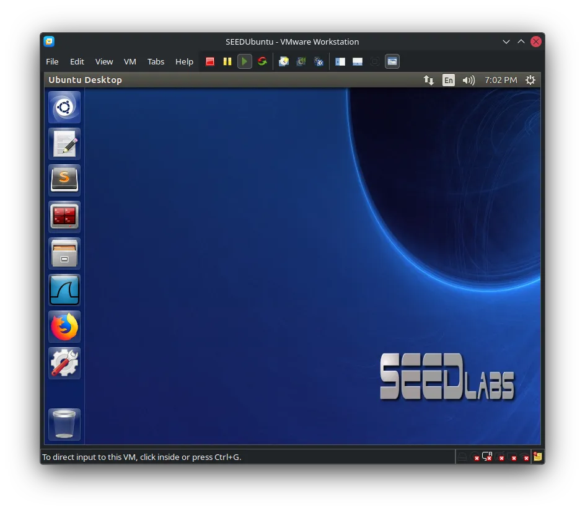The height and width of the screenshot is (512, 585).
Task: Open the snapshot manager icon
Action: click(319, 61)
